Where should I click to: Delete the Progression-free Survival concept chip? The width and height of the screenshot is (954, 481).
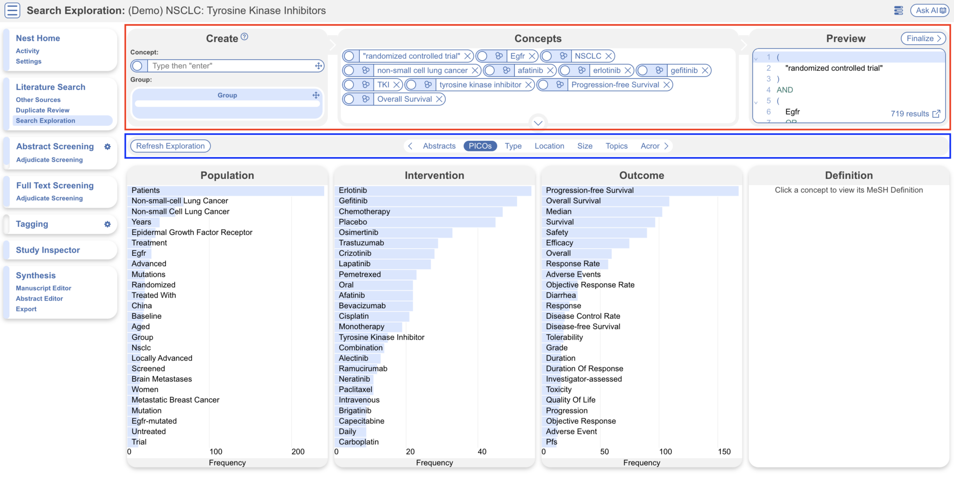667,85
